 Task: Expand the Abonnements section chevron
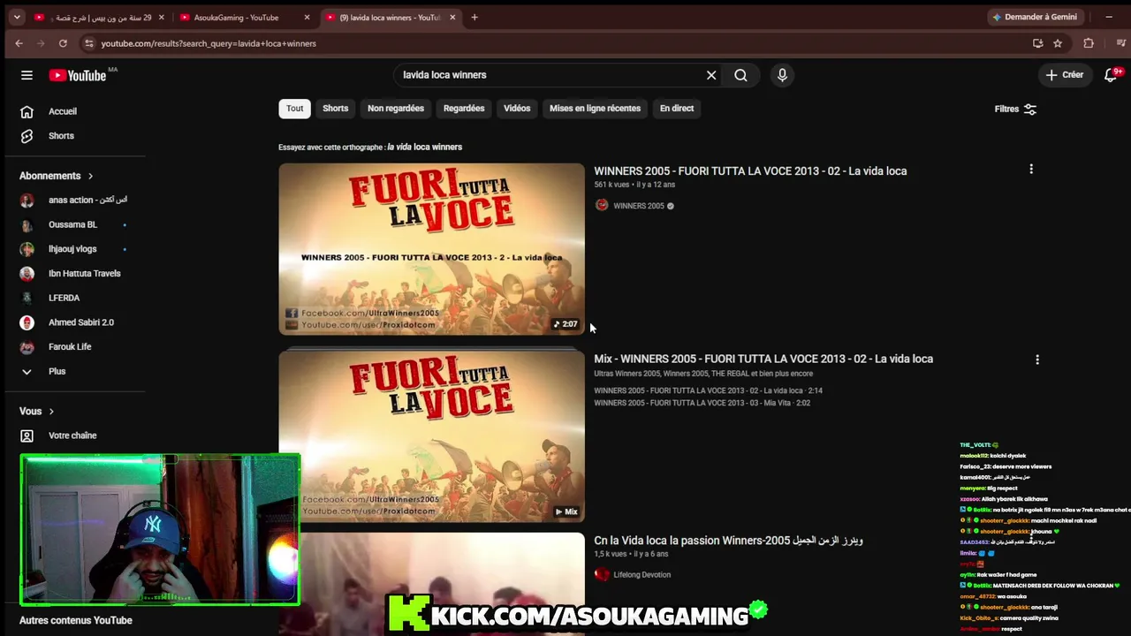click(90, 176)
